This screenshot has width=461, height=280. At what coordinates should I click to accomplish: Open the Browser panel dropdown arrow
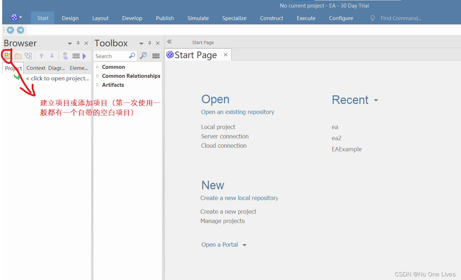(x=70, y=44)
